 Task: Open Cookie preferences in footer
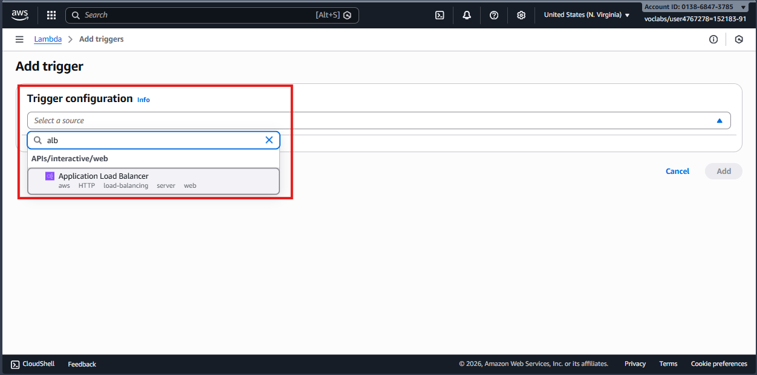719,364
